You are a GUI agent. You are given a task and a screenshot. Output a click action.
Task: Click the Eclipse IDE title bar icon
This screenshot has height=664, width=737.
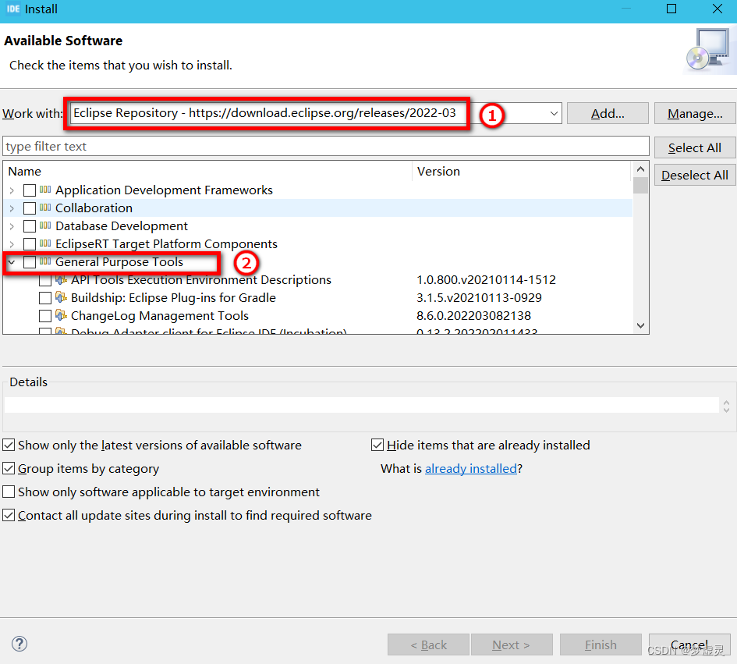point(13,9)
